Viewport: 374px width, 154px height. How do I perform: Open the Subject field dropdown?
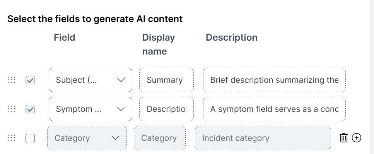(x=91, y=80)
